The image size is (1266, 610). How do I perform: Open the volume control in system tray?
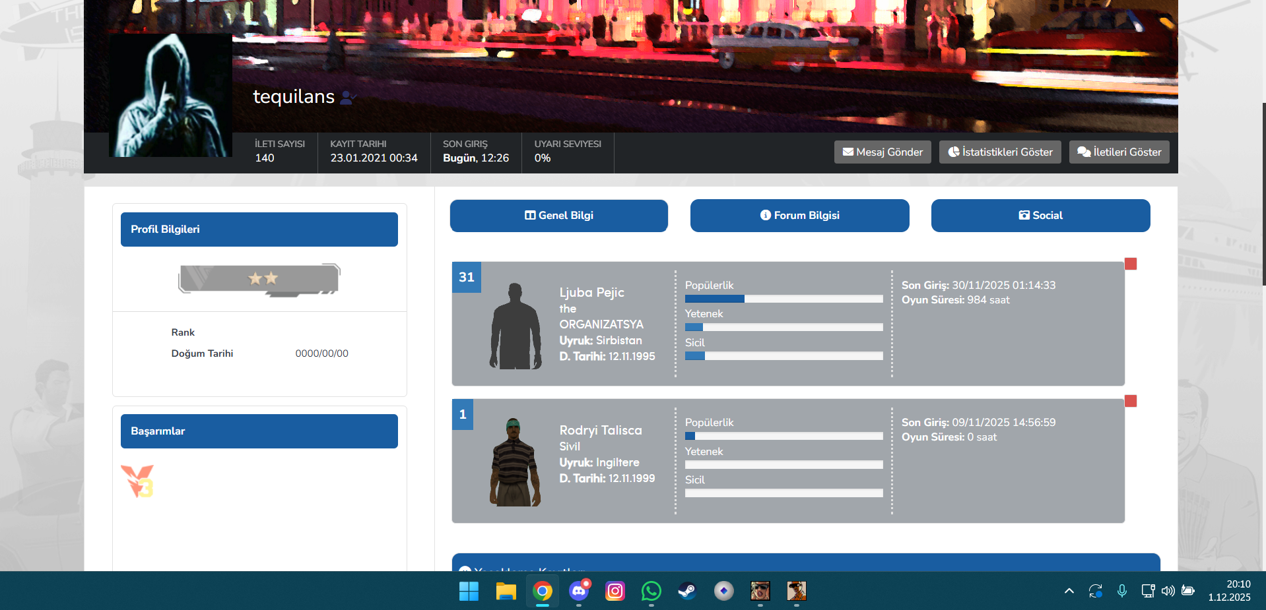coord(1168,591)
